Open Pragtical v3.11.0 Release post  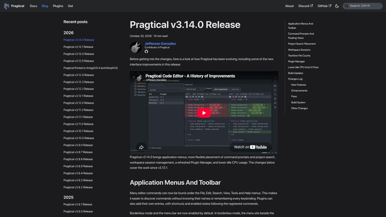[78, 124]
